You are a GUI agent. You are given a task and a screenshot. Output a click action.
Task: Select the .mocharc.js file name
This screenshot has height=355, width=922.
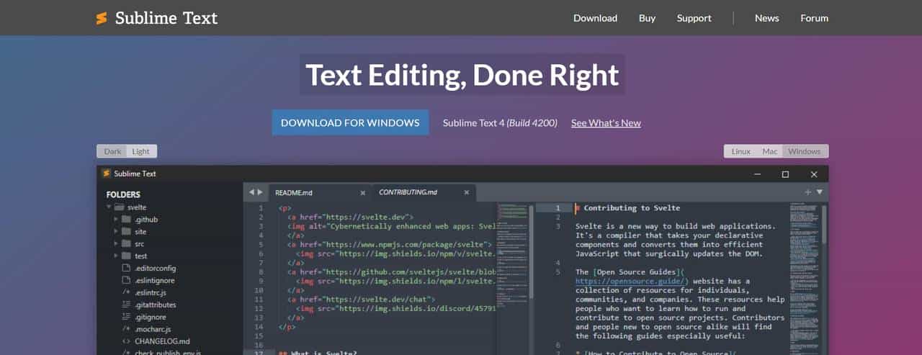[152, 329]
